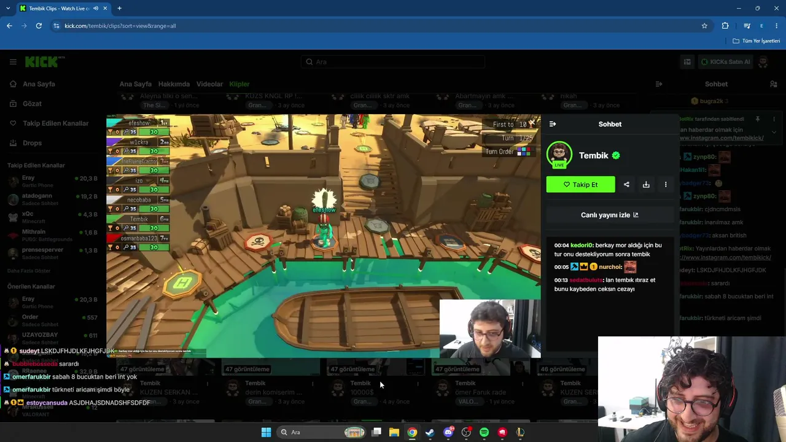Image resolution: width=786 pixels, height=442 pixels.
Task: Open the Windows Start menu
Action: tap(266, 432)
